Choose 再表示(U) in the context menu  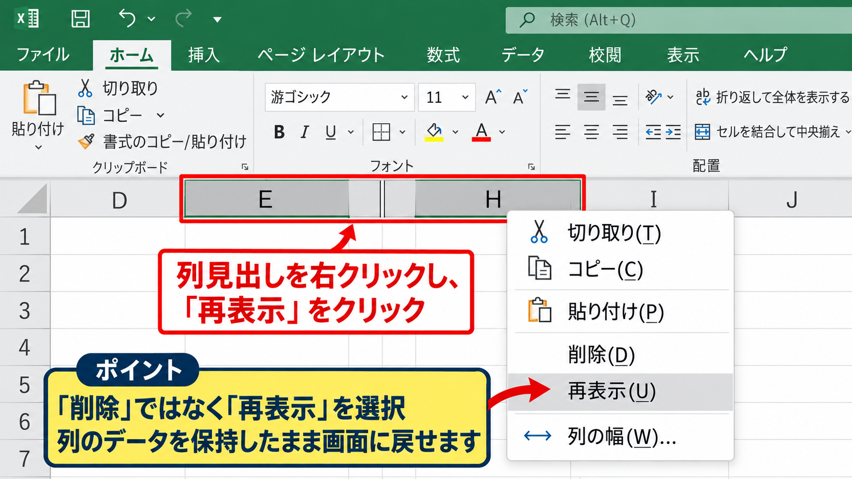pyautogui.click(x=620, y=392)
